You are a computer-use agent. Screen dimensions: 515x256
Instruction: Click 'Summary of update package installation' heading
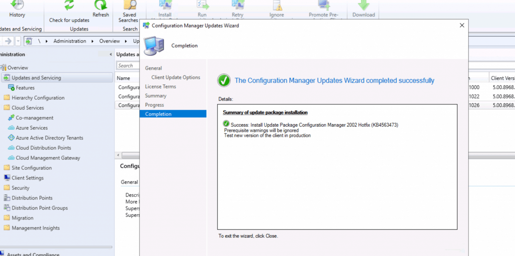(x=265, y=112)
